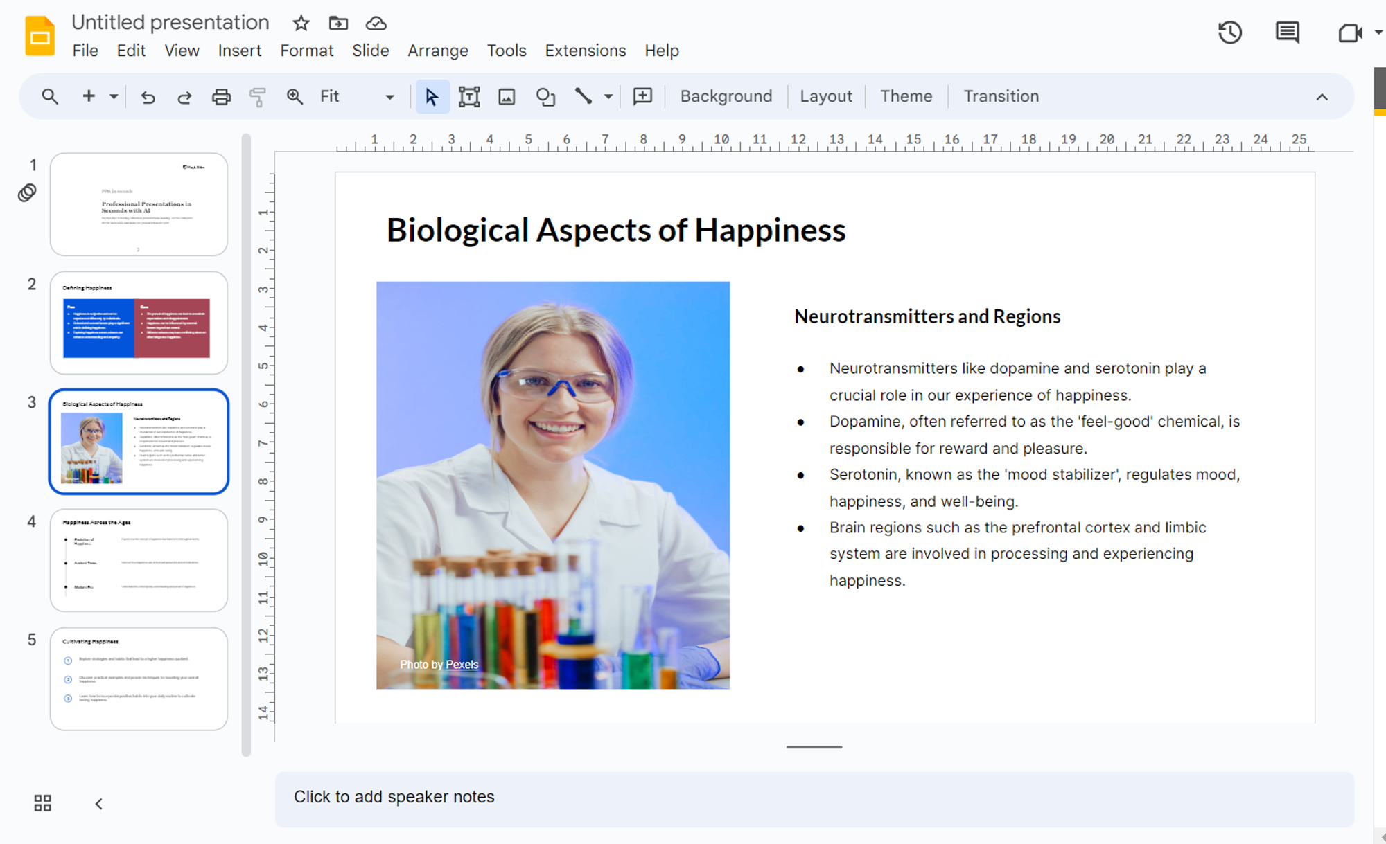Open the View menu
This screenshot has width=1386, height=844.
[182, 51]
